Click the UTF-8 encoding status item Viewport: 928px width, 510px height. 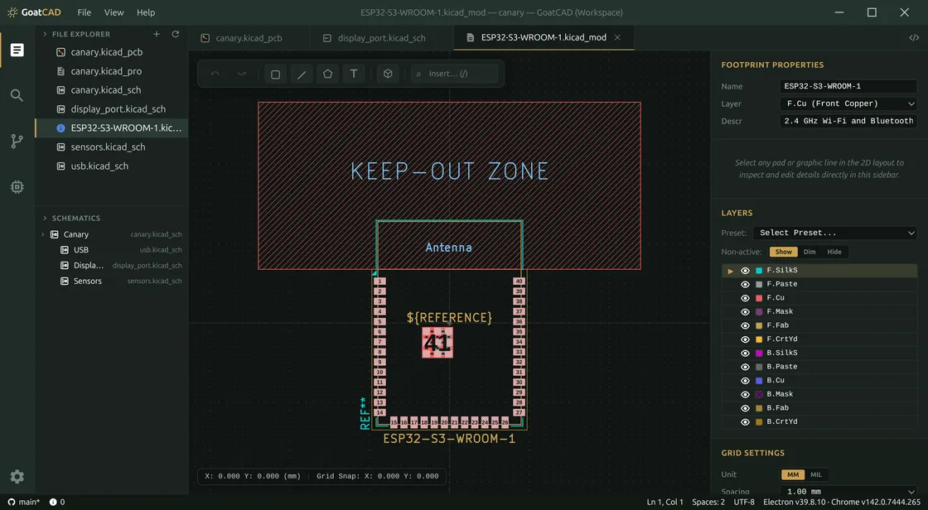point(744,502)
